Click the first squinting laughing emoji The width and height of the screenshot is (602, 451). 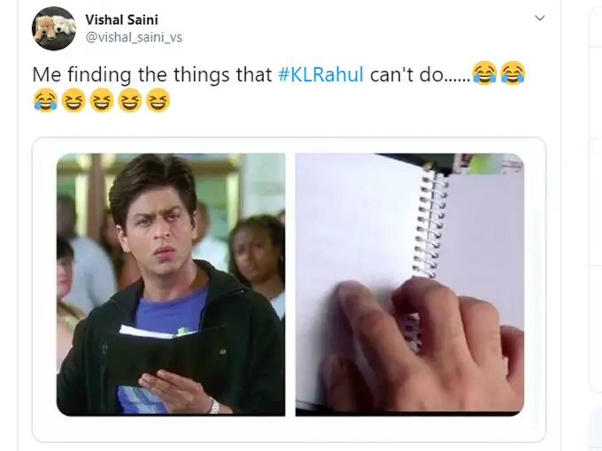(x=73, y=100)
